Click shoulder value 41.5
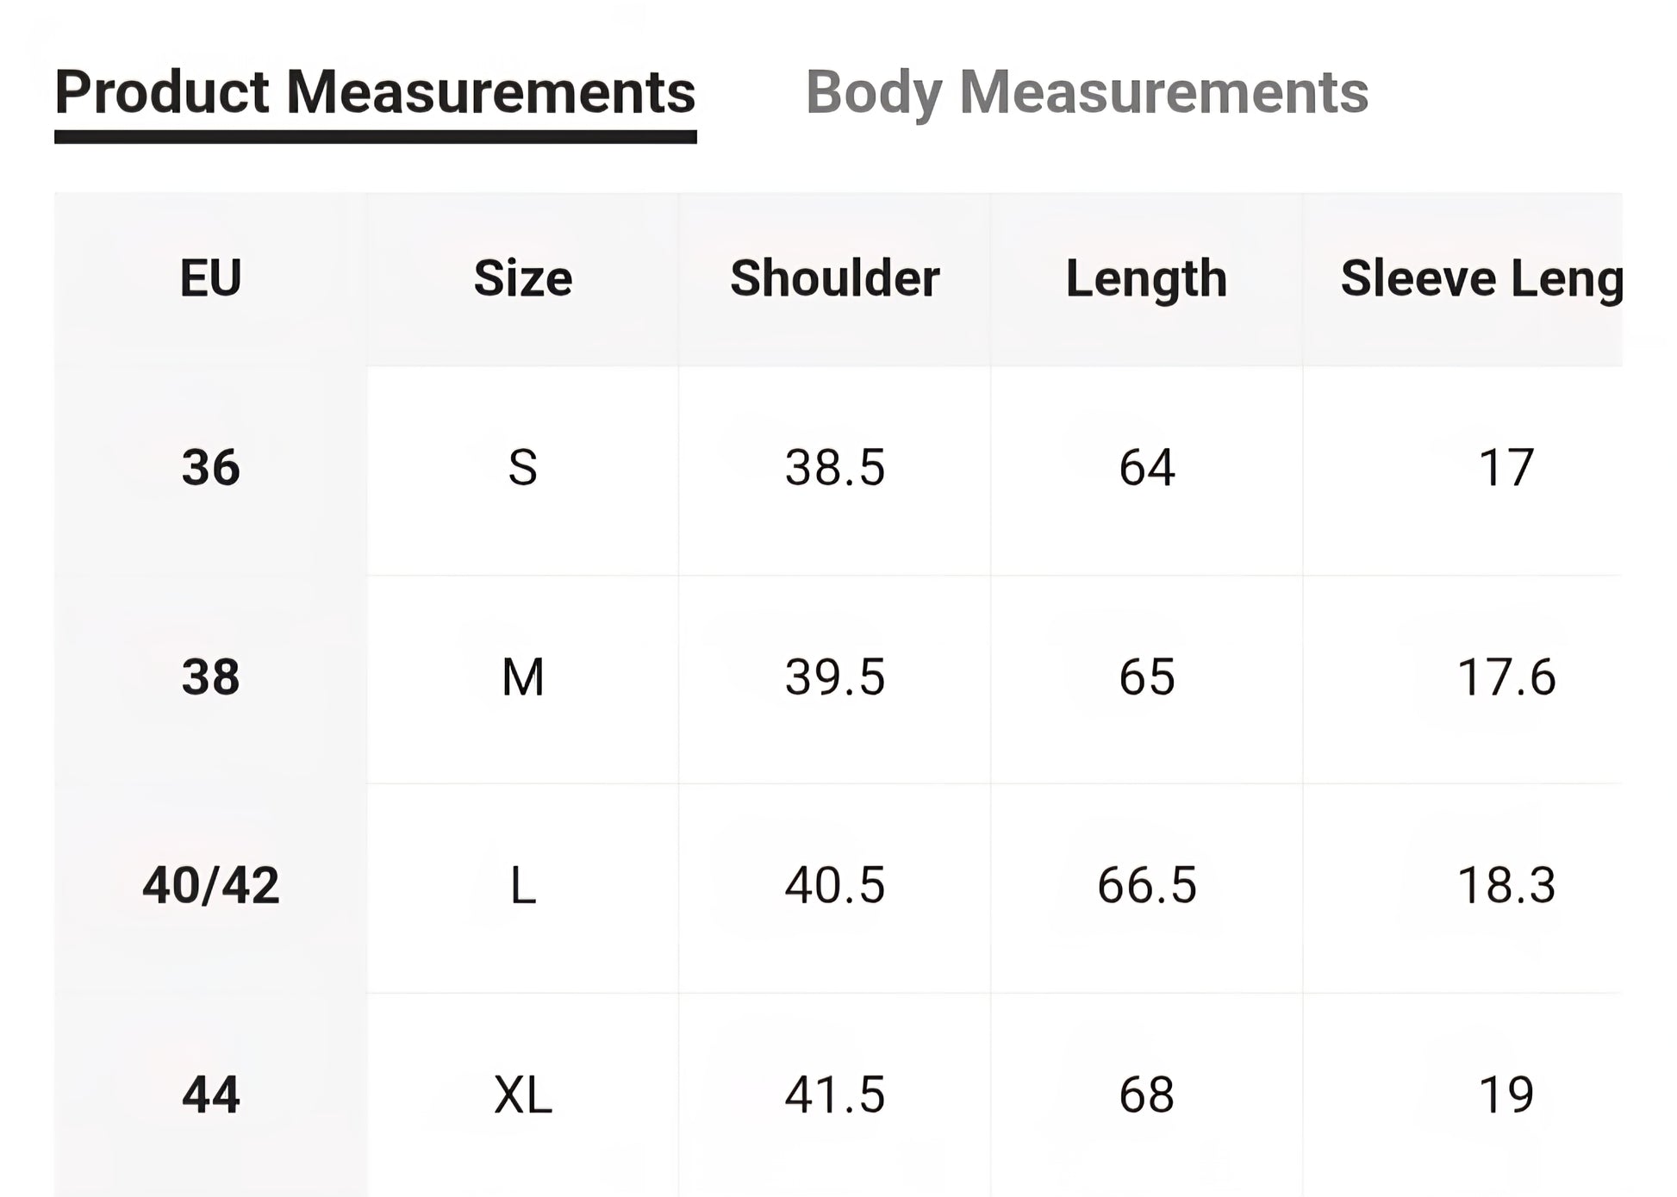The image size is (1677, 1197). coord(834,1095)
